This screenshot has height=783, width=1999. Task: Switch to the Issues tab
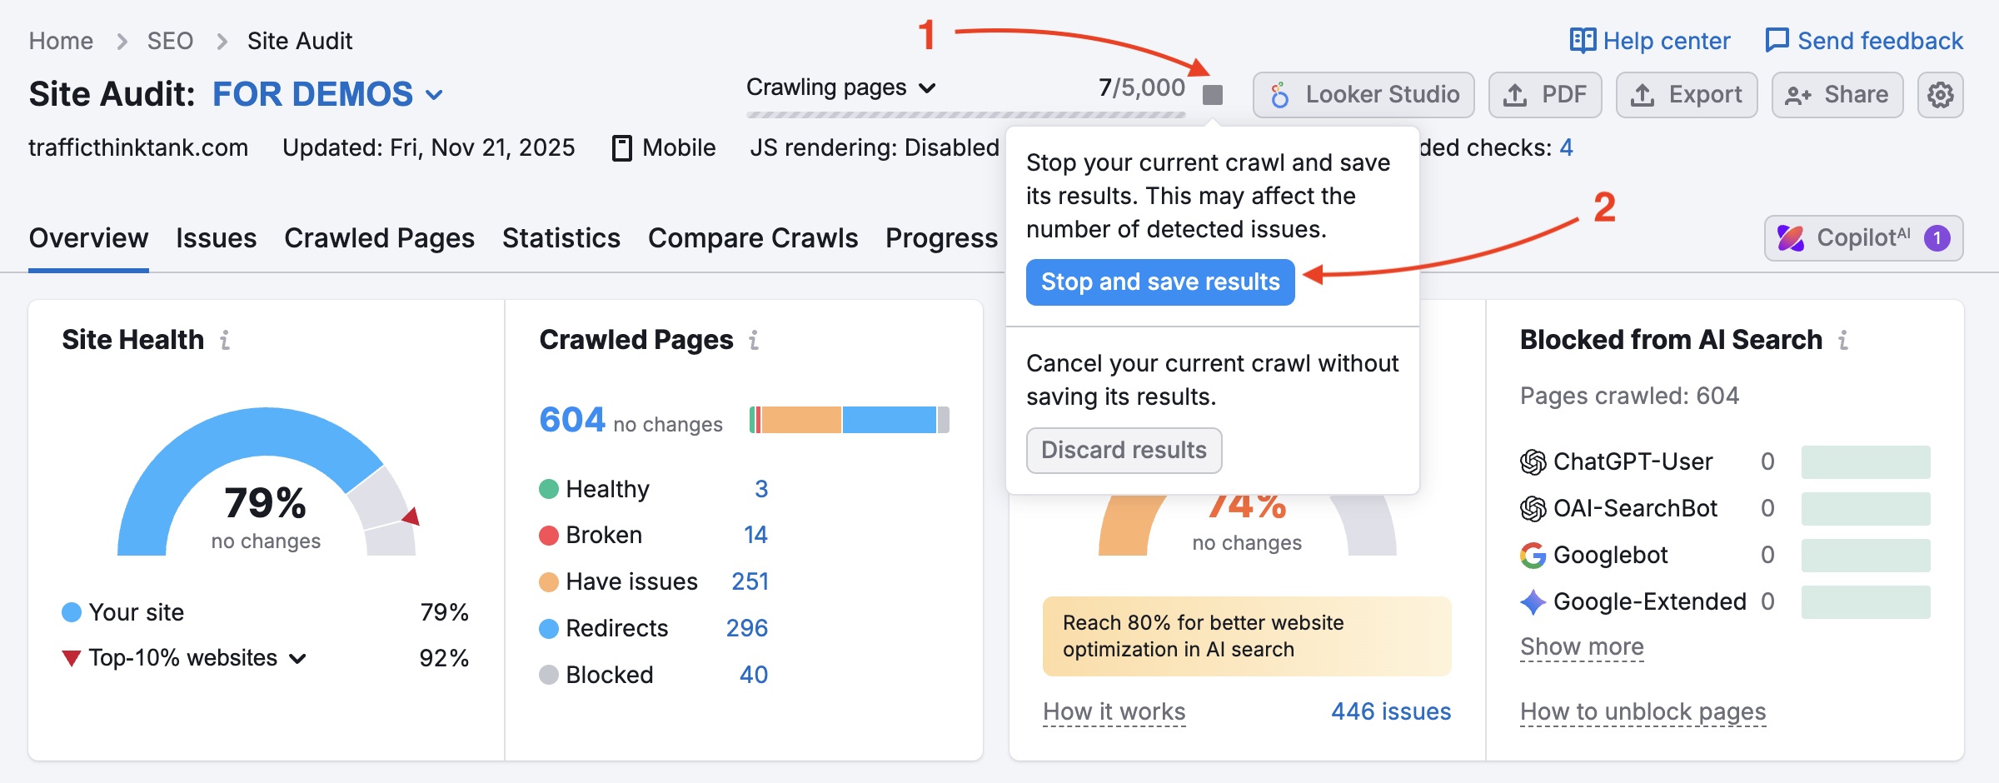click(216, 238)
